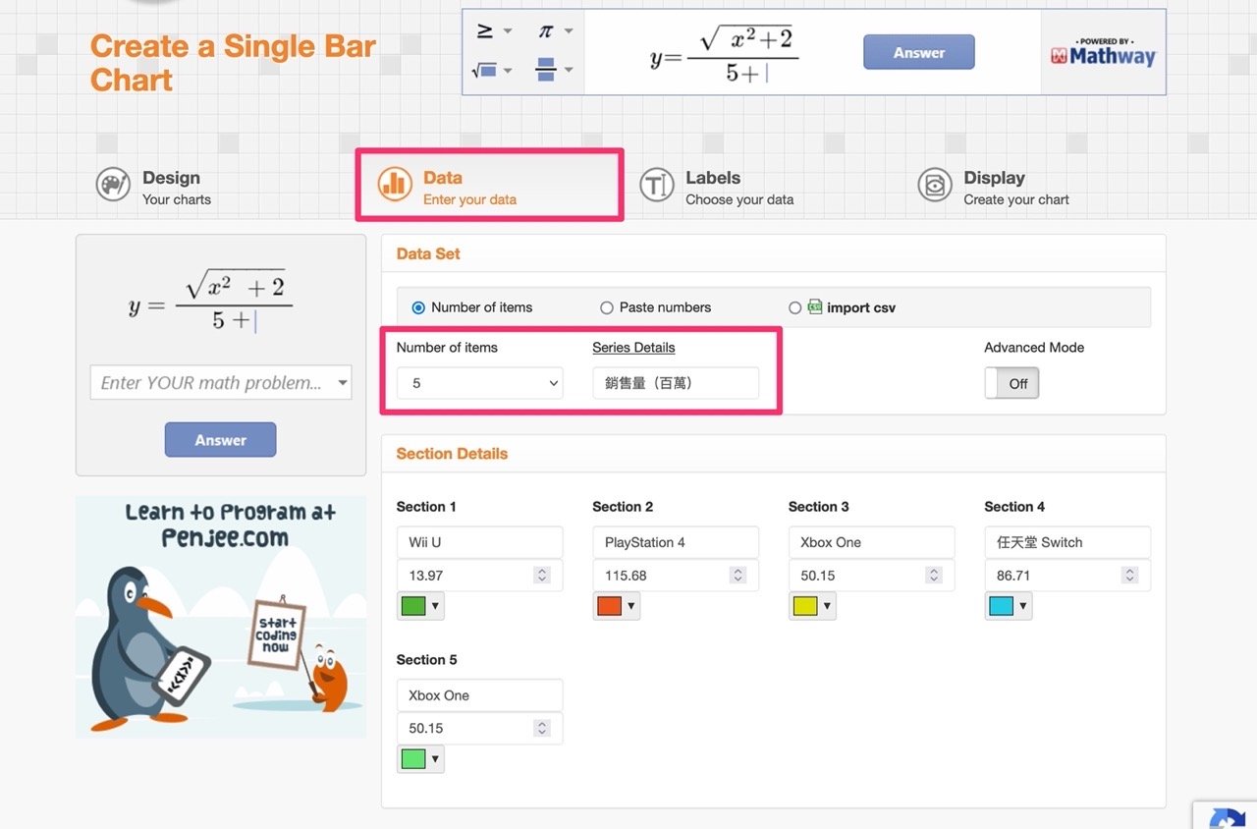Click Section 4 name field 任天堂 Switch
Viewport: 1257px width, 829px height.
click(1067, 542)
